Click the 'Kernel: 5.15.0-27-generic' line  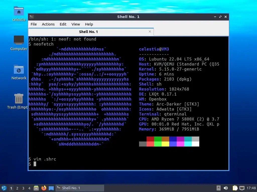[170, 69]
